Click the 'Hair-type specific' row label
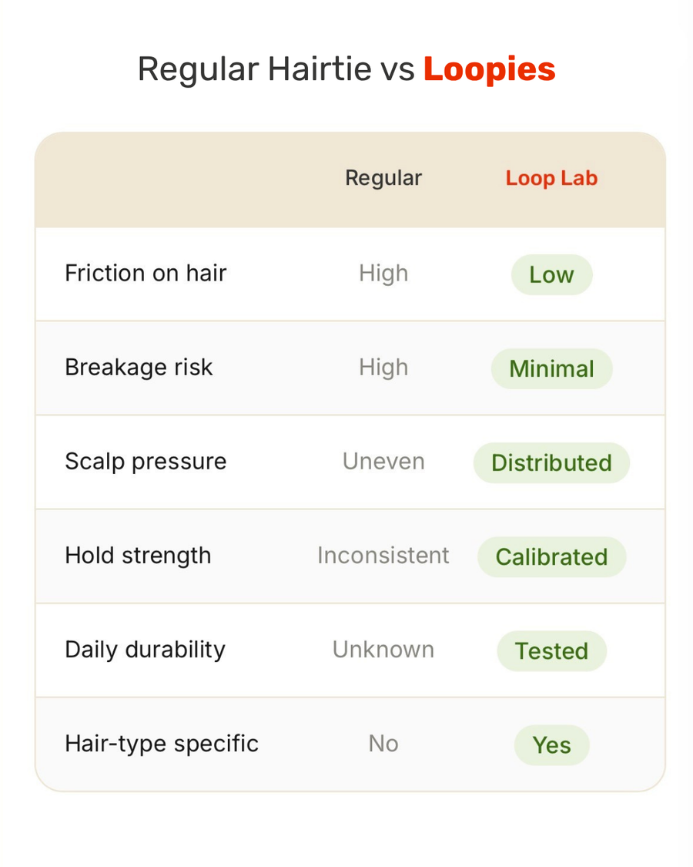The height and width of the screenshot is (867, 693). coord(162,744)
